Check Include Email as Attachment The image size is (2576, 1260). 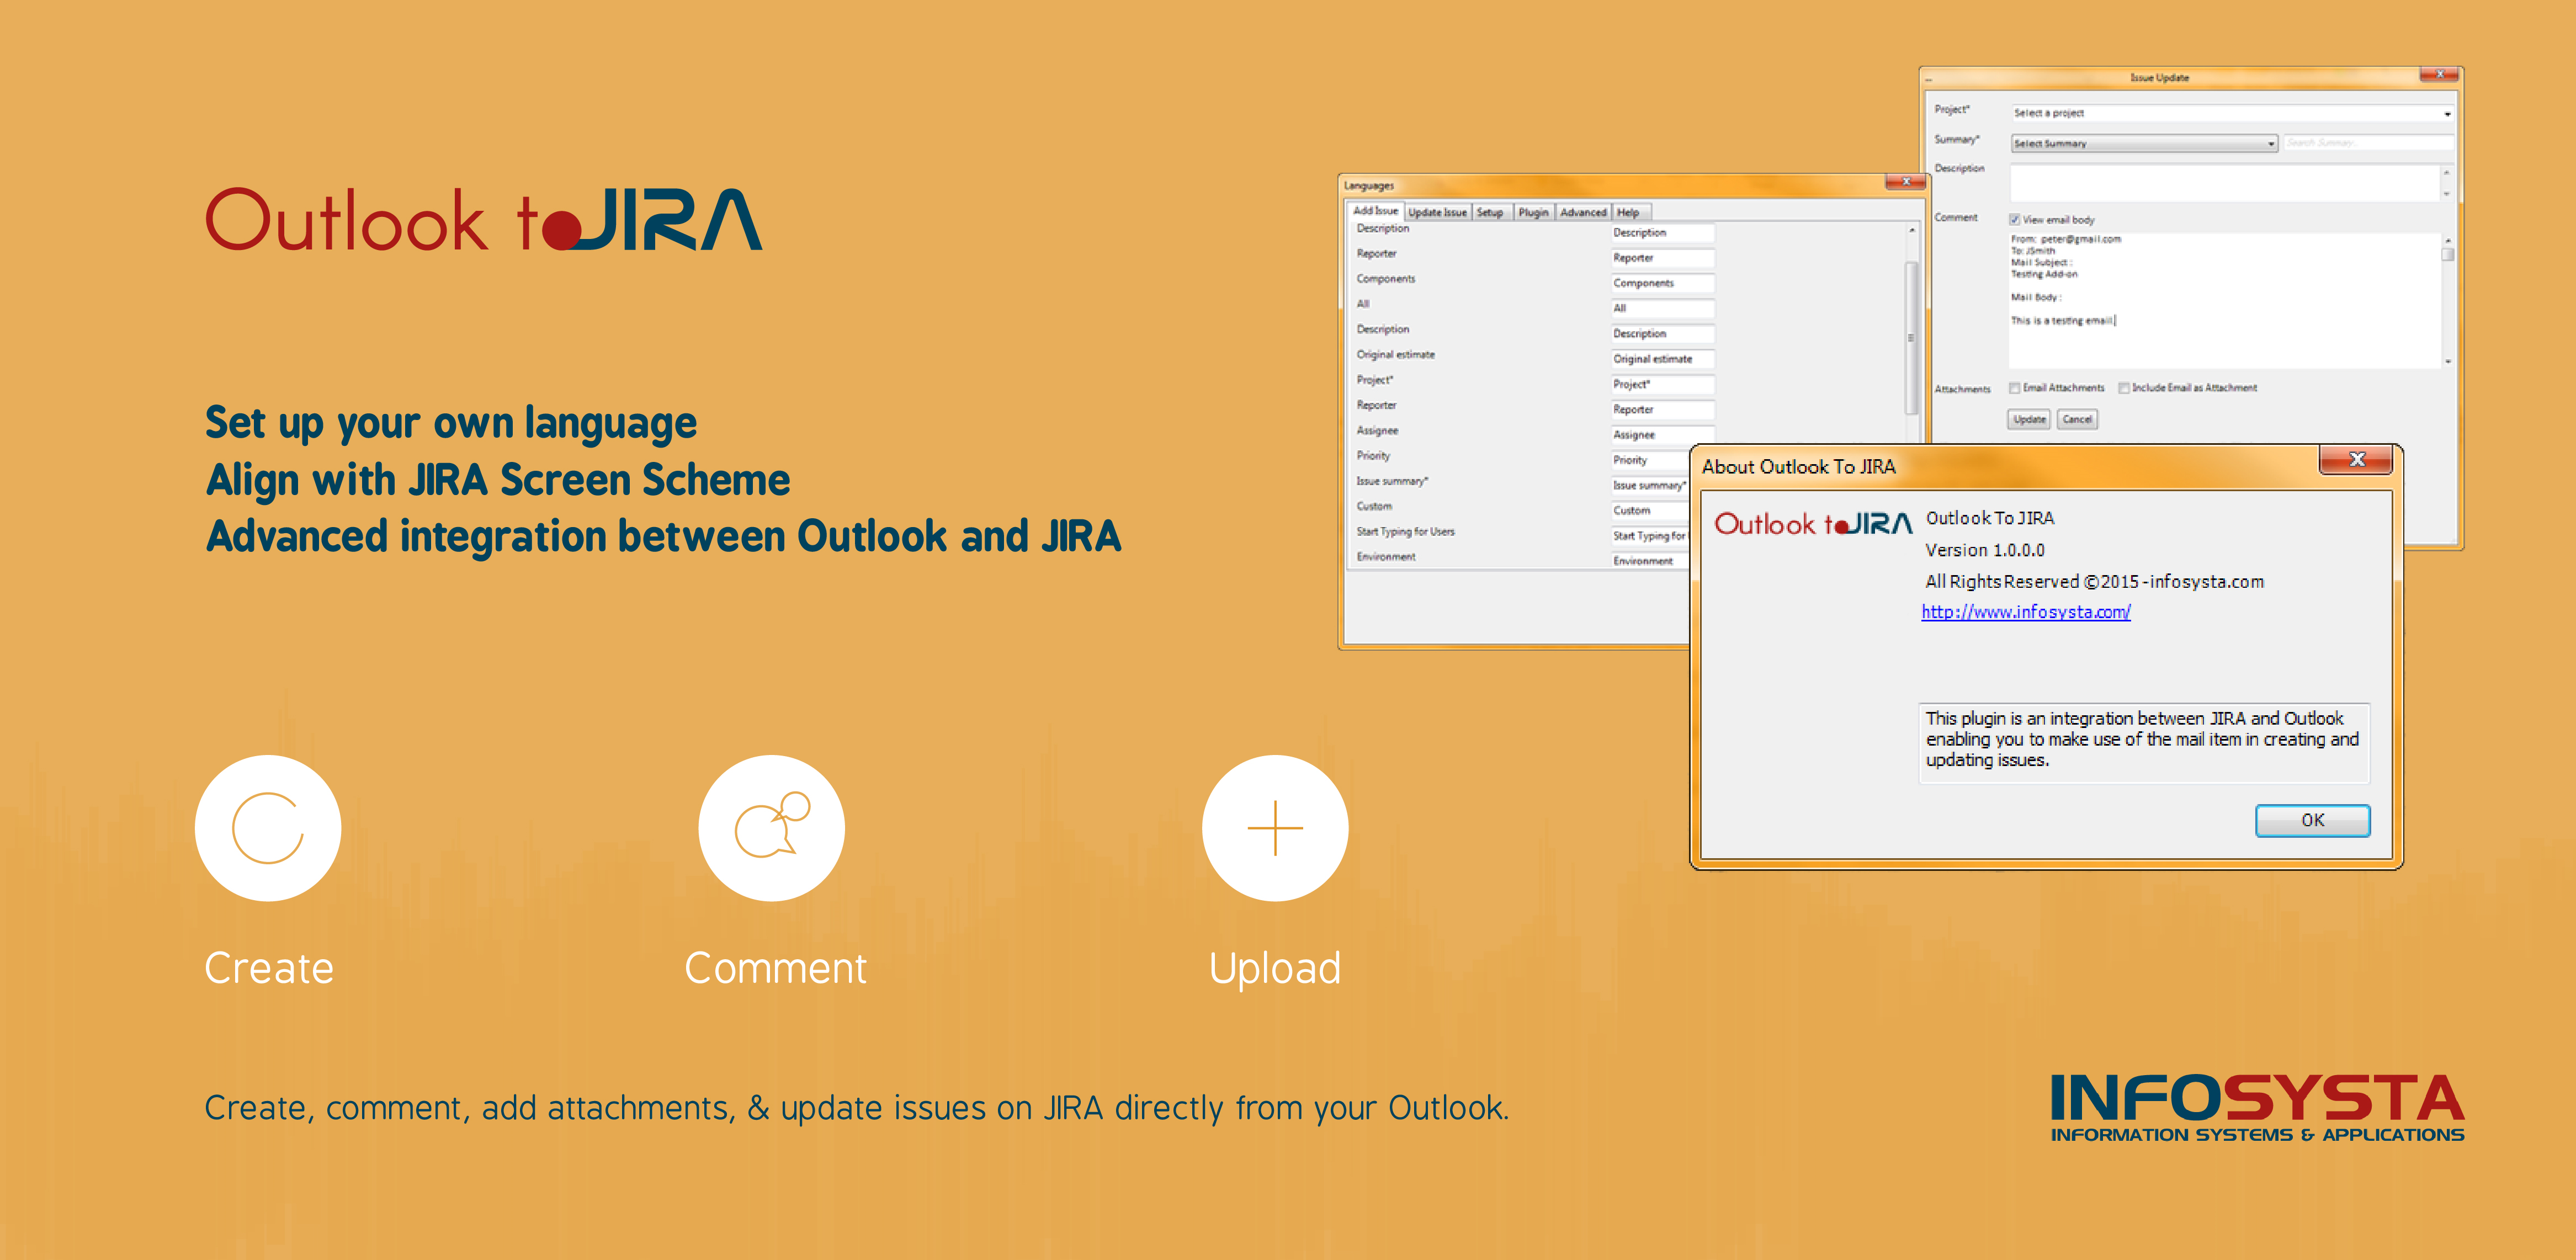tap(2124, 388)
